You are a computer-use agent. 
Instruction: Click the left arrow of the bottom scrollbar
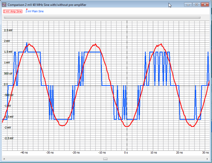click(4, 158)
